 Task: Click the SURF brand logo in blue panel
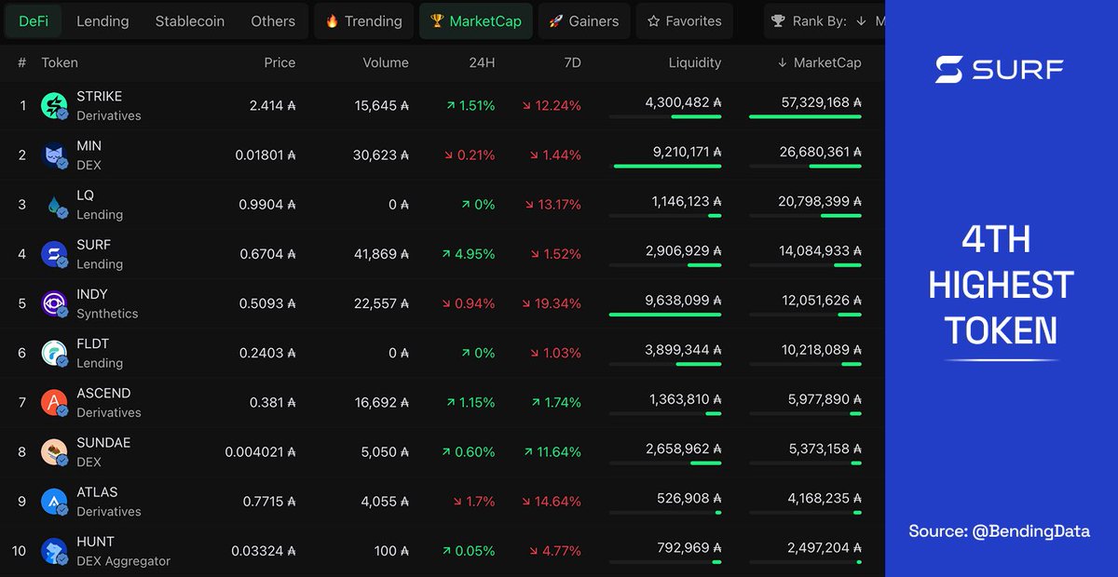point(1000,69)
